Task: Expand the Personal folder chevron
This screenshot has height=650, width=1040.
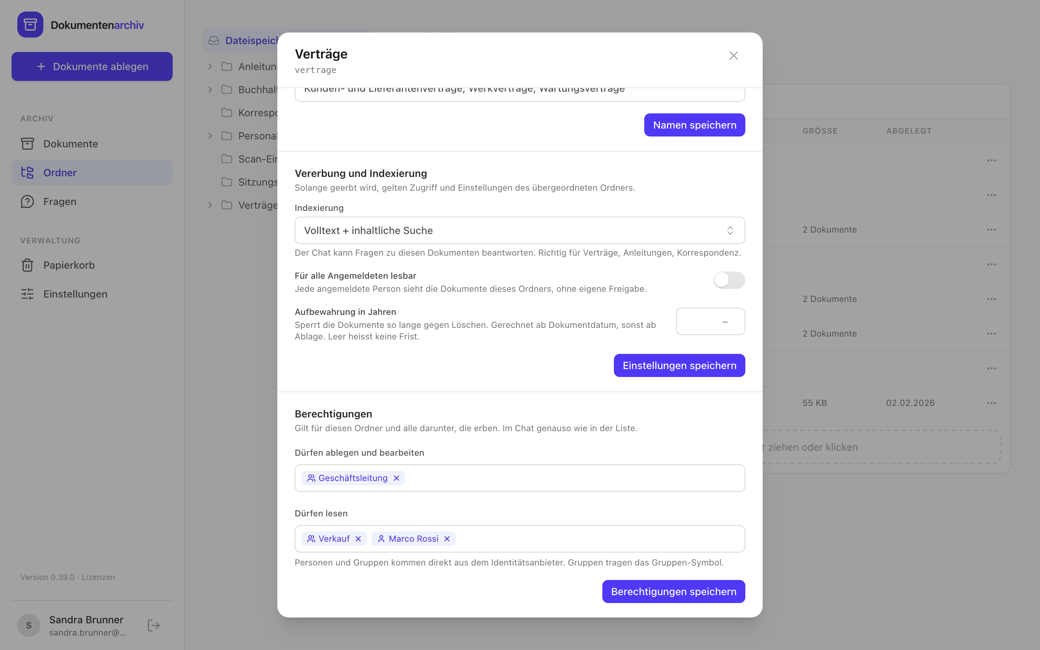Action: [x=210, y=136]
